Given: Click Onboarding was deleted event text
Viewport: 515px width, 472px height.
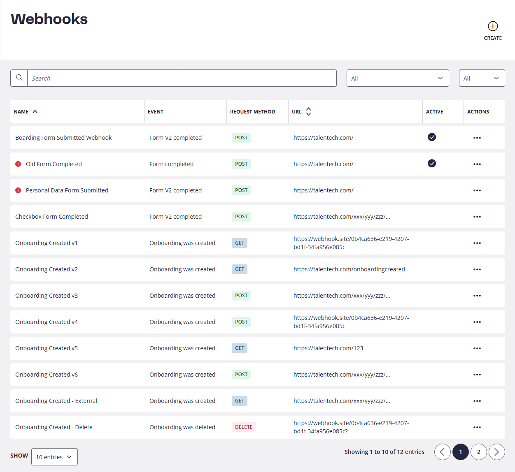Looking at the screenshot, I should (x=182, y=427).
